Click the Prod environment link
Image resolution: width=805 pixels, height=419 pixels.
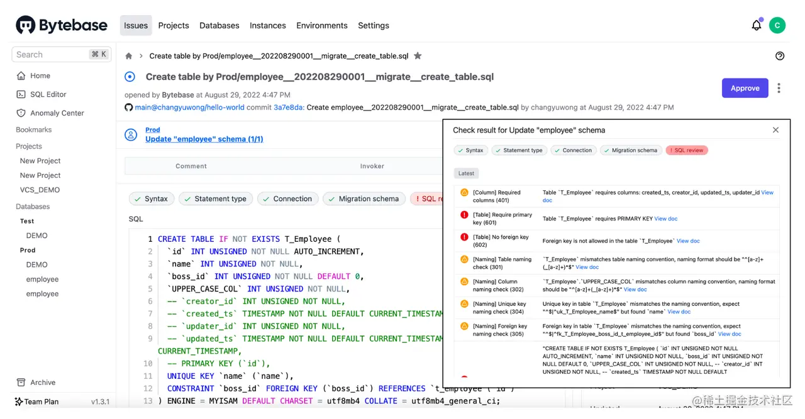click(x=153, y=130)
